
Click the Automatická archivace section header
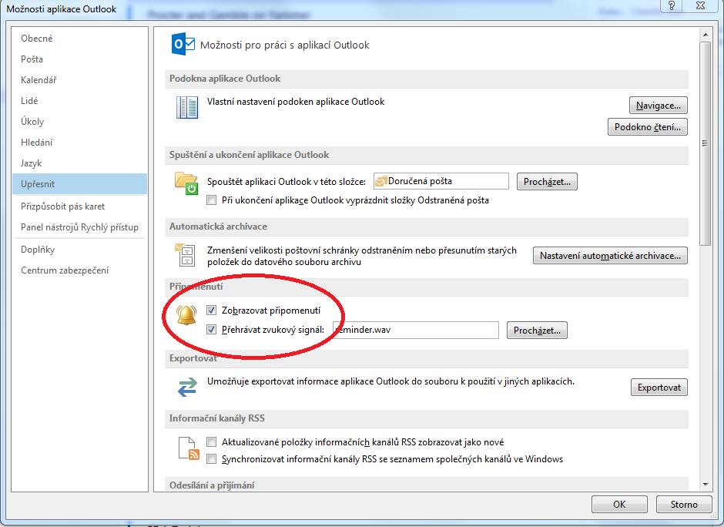[x=427, y=227]
